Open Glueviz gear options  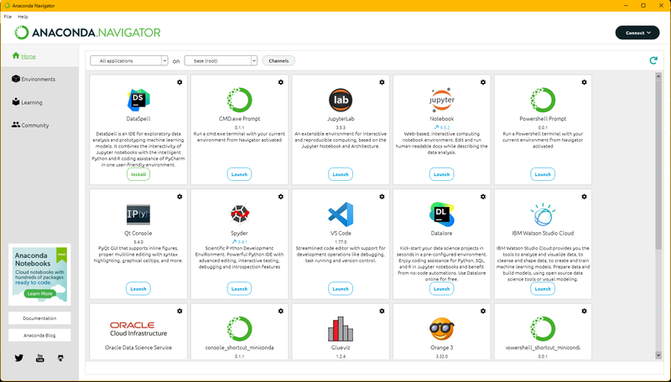pyautogui.click(x=382, y=311)
